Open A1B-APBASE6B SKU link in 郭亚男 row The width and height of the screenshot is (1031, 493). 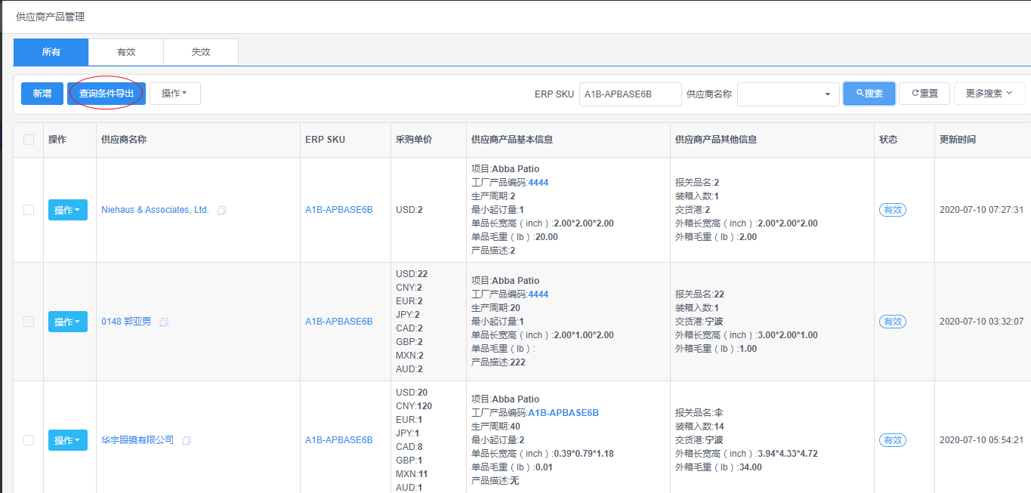click(339, 322)
